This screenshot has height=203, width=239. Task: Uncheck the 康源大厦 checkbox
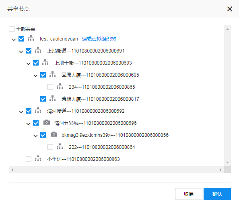click(43, 99)
